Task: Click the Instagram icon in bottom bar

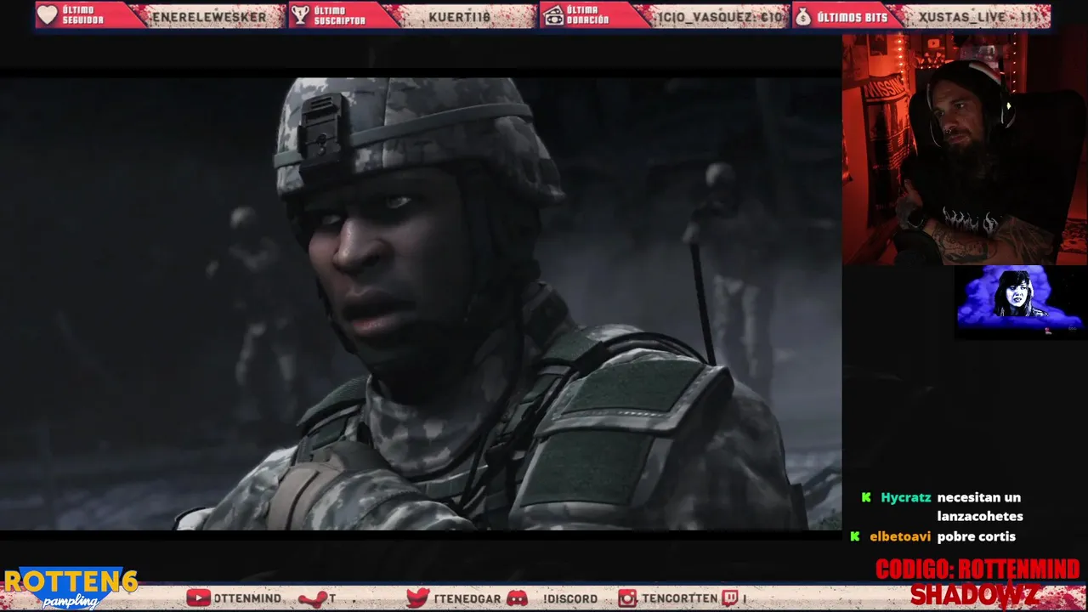Action: click(627, 598)
